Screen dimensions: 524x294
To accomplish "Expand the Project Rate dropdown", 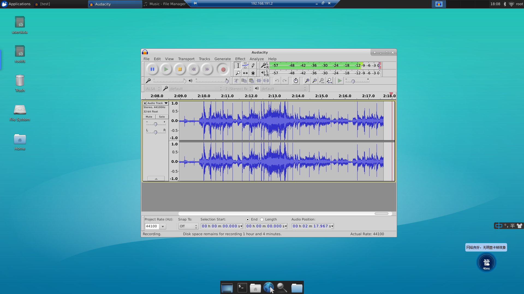I will pos(163,226).
